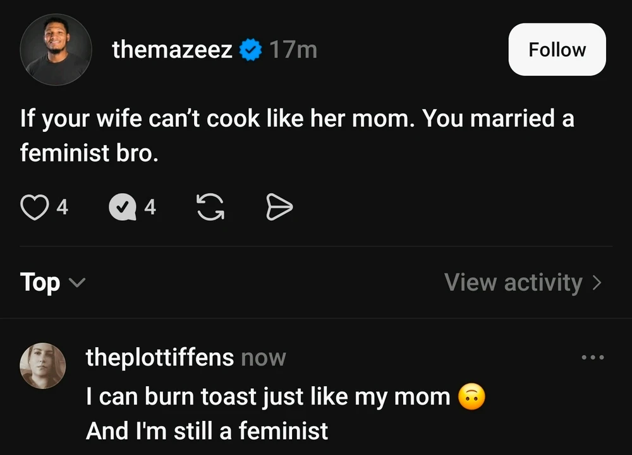Image resolution: width=632 pixels, height=455 pixels.
Task: Open theplottiffens profile avatar
Action: pyautogui.click(x=43, y=365)
